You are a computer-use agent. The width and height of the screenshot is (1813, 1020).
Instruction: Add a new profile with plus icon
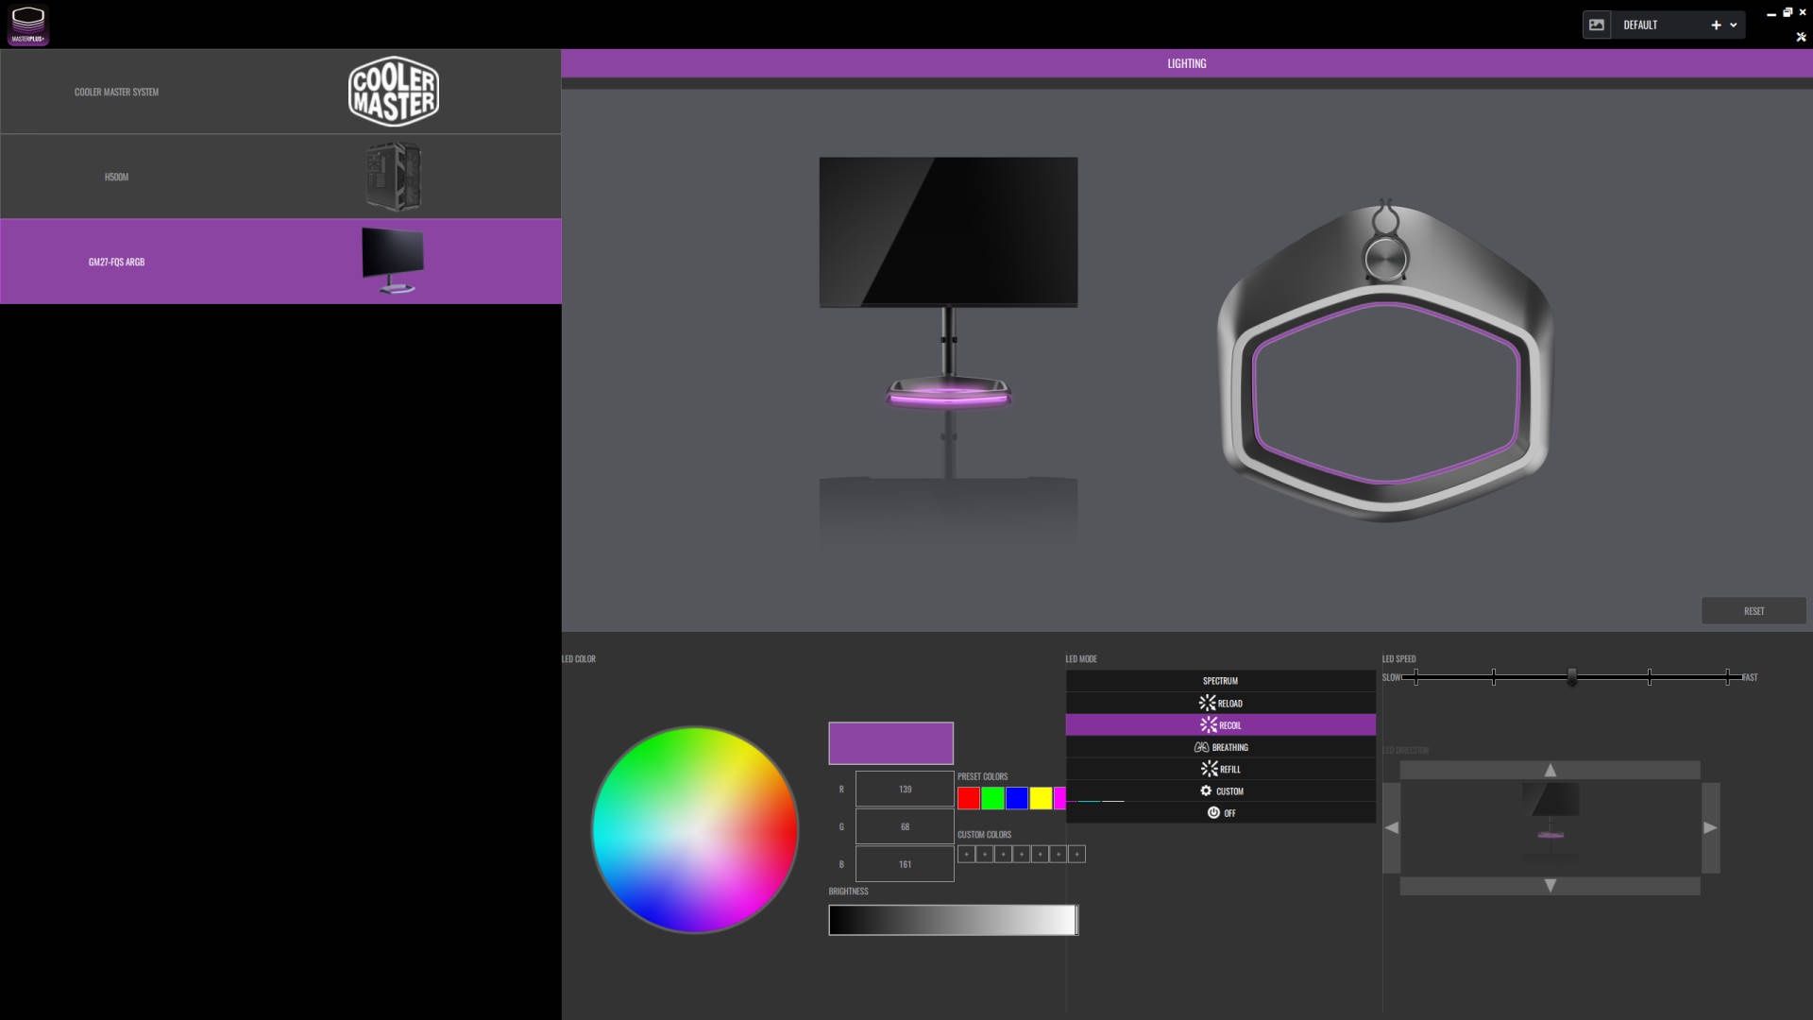coord(1716,25)
